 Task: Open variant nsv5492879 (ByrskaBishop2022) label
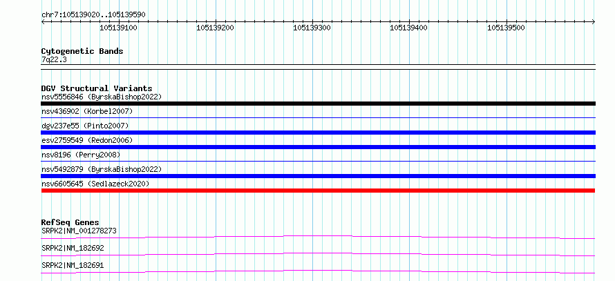pos(102,169)
